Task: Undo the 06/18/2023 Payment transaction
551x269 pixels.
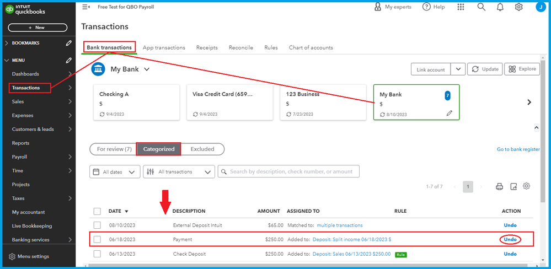Action: tap(510, 239)
